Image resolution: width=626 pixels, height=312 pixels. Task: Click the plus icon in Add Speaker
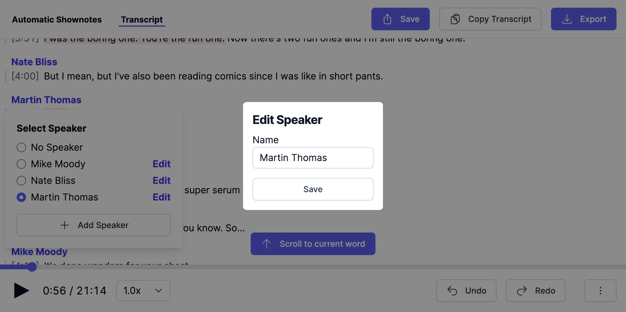64,225
